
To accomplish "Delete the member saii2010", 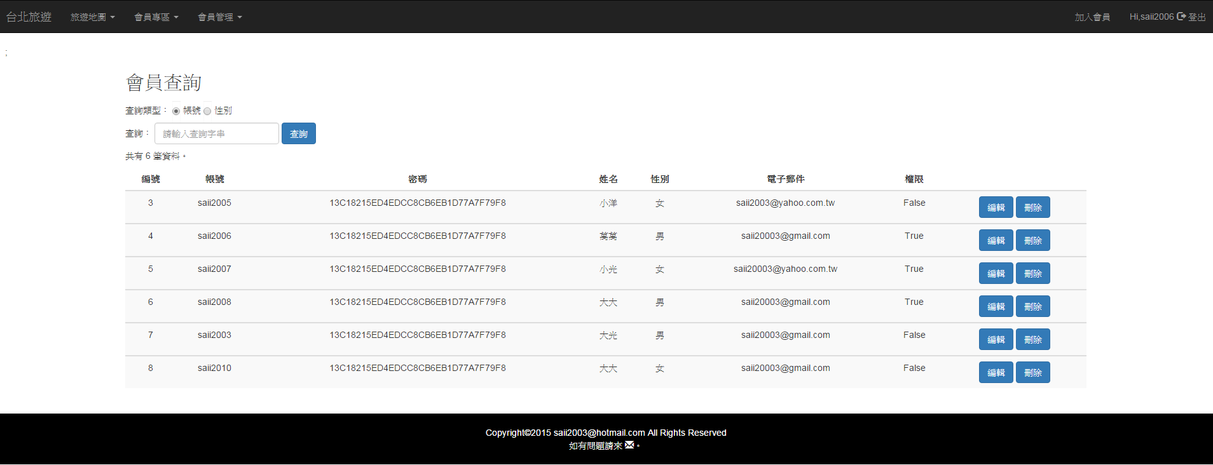I will [1032, 372].
